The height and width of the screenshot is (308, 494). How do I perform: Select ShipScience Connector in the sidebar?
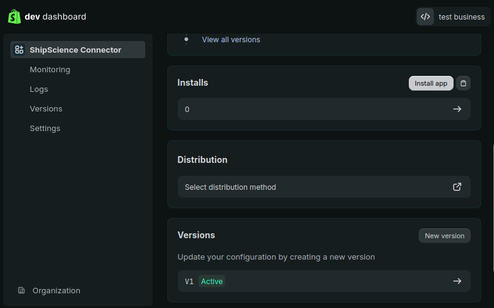coord(78,50)
